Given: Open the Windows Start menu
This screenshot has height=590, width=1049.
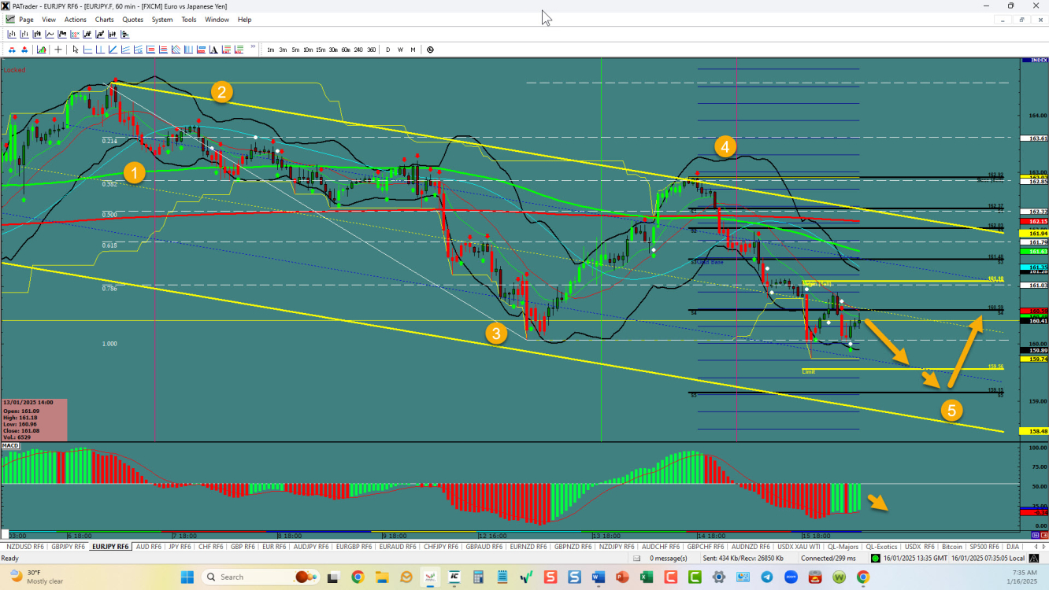Looking at the screenshot, I should [187, 577].
